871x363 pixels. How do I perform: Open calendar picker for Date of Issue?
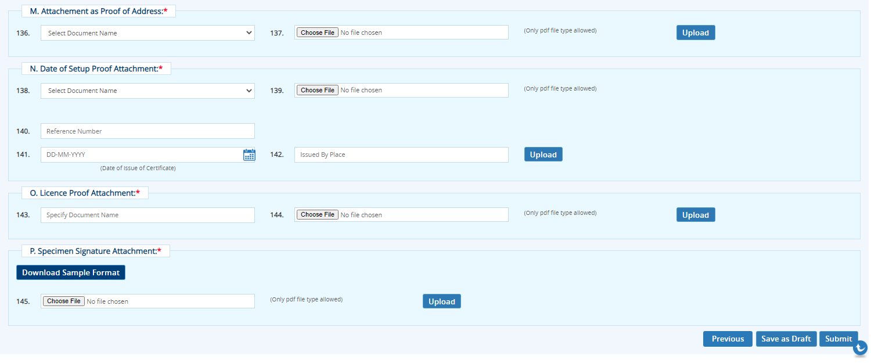[x=249, y=155]
